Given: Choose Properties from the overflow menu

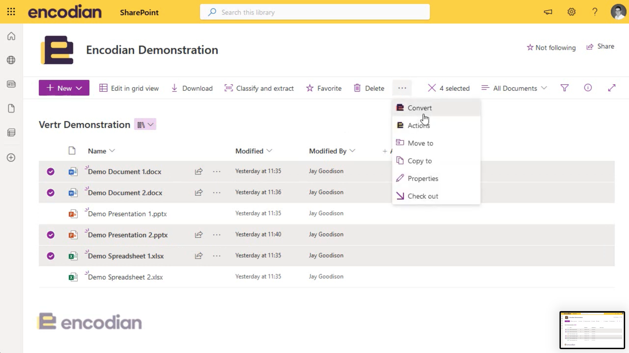Looking at the screenshot, I should [x=436, y=178].
